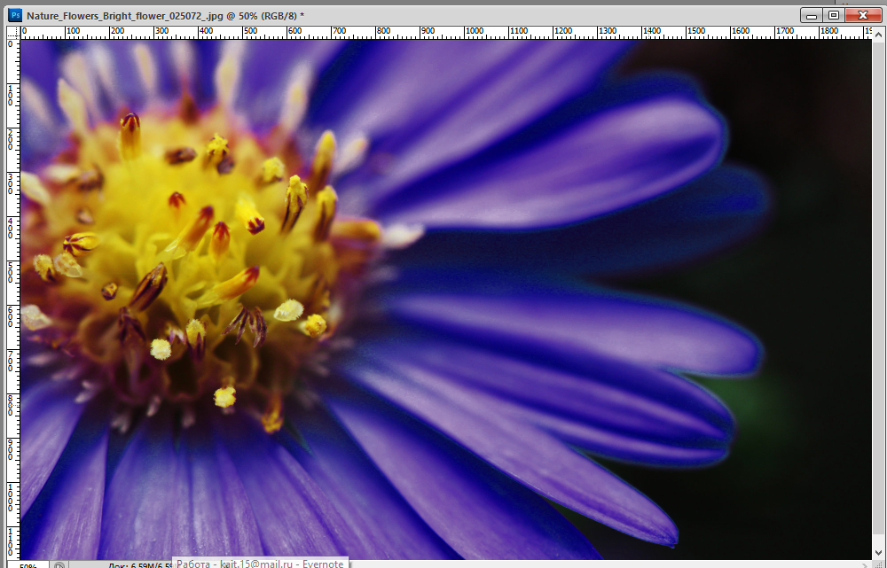The width and height of the screenshot is (887, 568).
Task: Click the vertical scrollbar up arrow
Action: (878, 35)
